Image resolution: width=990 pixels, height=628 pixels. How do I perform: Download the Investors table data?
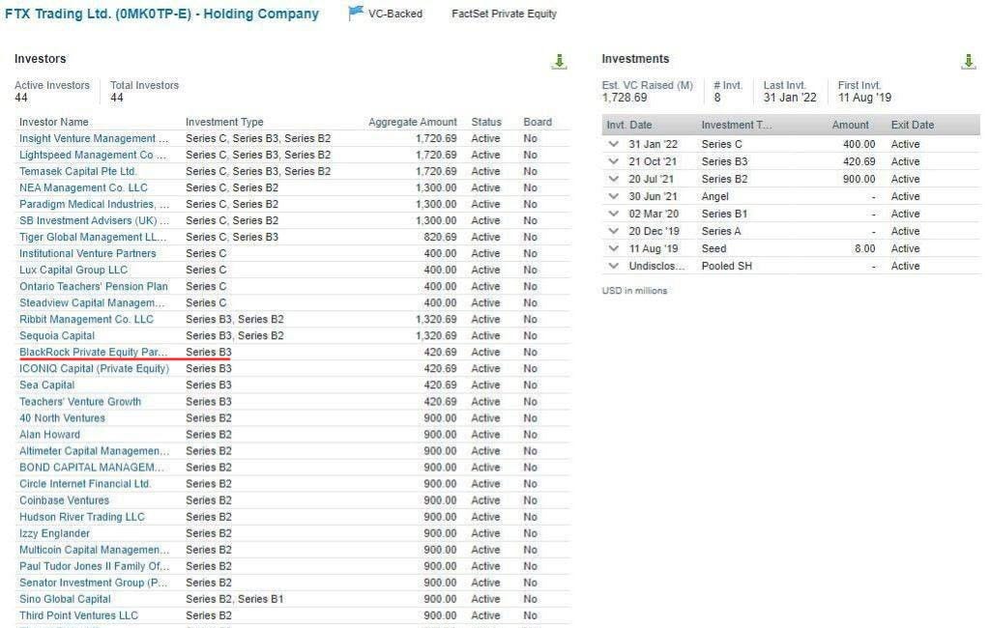point(559,60)
